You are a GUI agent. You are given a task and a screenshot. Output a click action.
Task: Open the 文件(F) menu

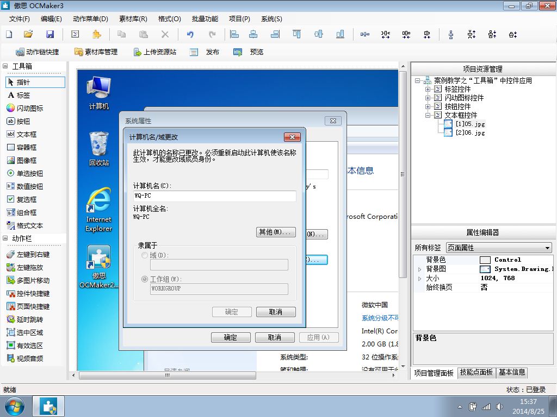click(19, 19)
